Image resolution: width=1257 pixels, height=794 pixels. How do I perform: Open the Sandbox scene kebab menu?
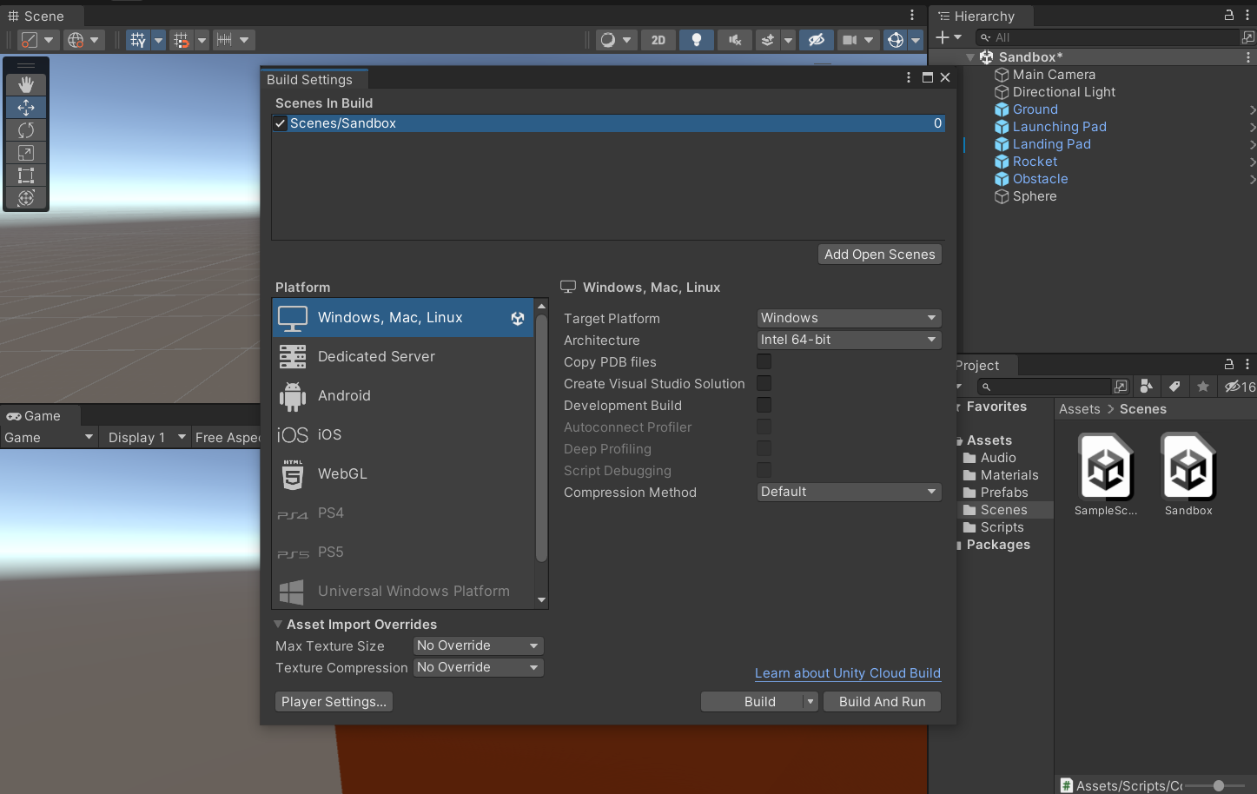click(1248, 57)
